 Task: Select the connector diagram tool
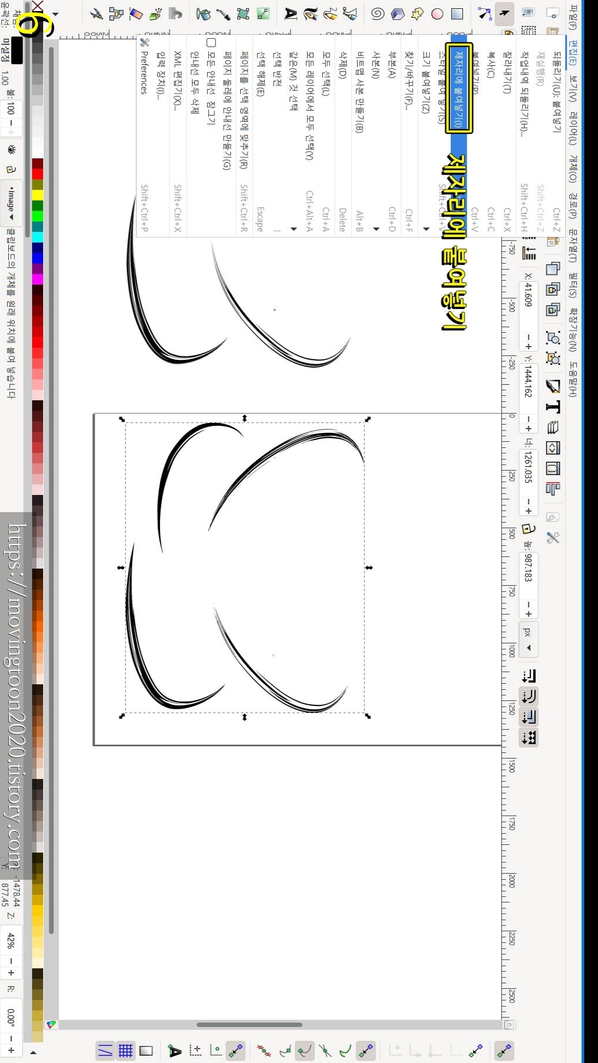(x=116, y=14)
